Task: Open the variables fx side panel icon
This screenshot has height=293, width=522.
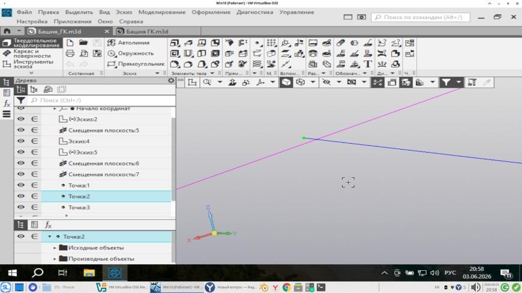Action: pos(7,104)
